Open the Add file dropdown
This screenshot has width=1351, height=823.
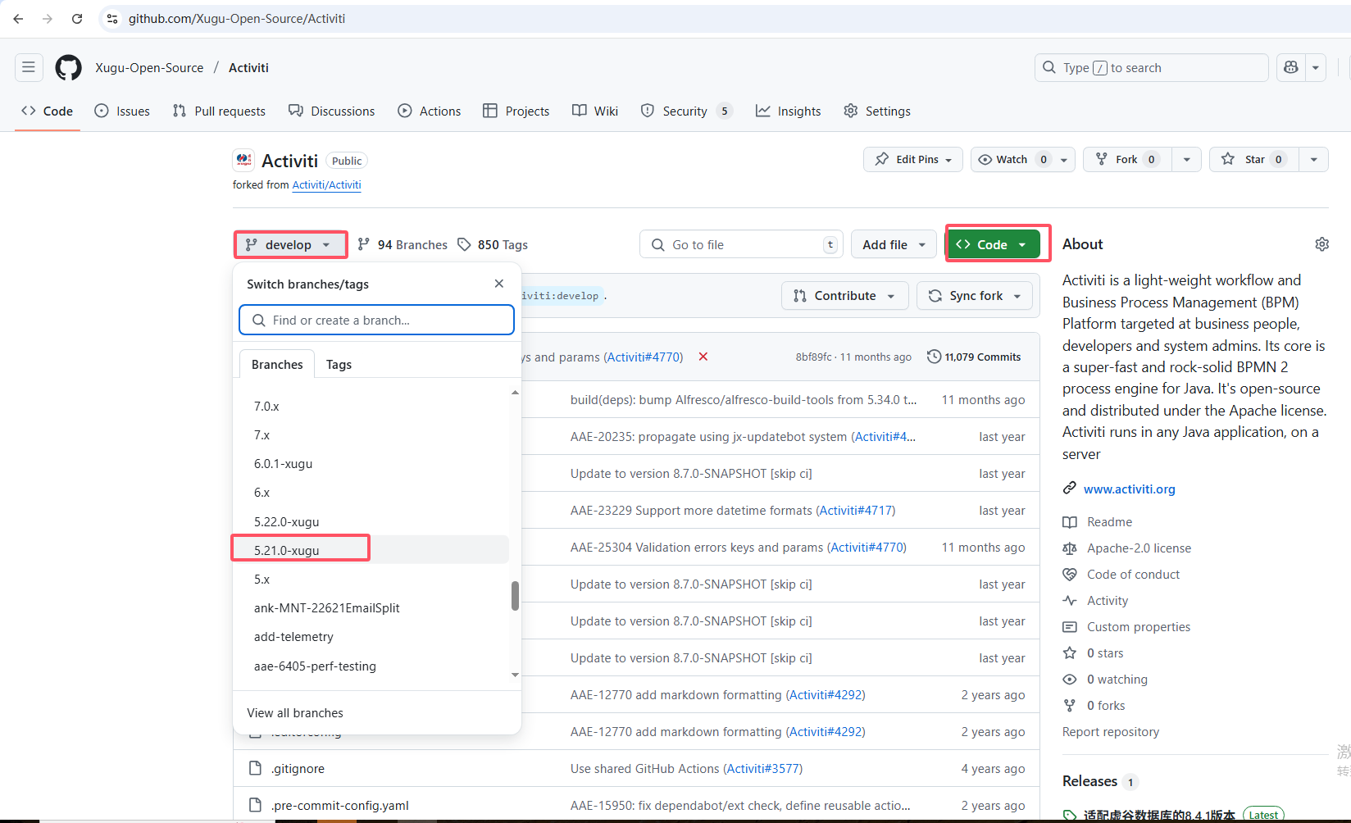click(x=893, y=245)
